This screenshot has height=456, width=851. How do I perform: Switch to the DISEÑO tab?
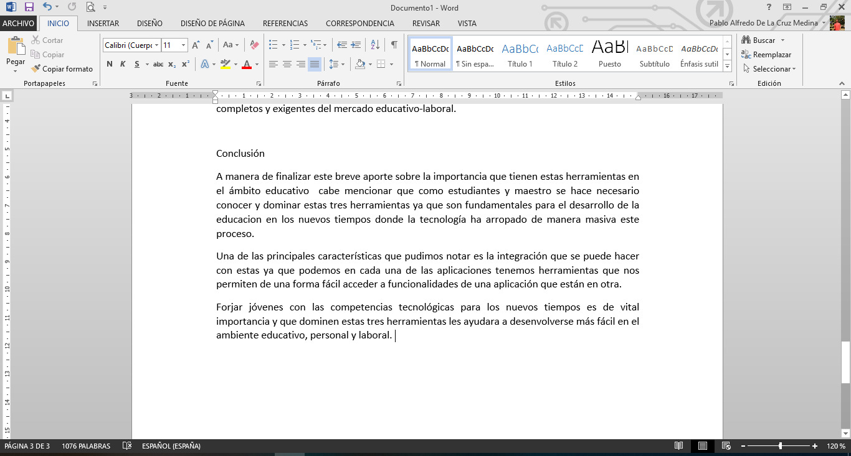pyautogui.click(x=150, y=24)
